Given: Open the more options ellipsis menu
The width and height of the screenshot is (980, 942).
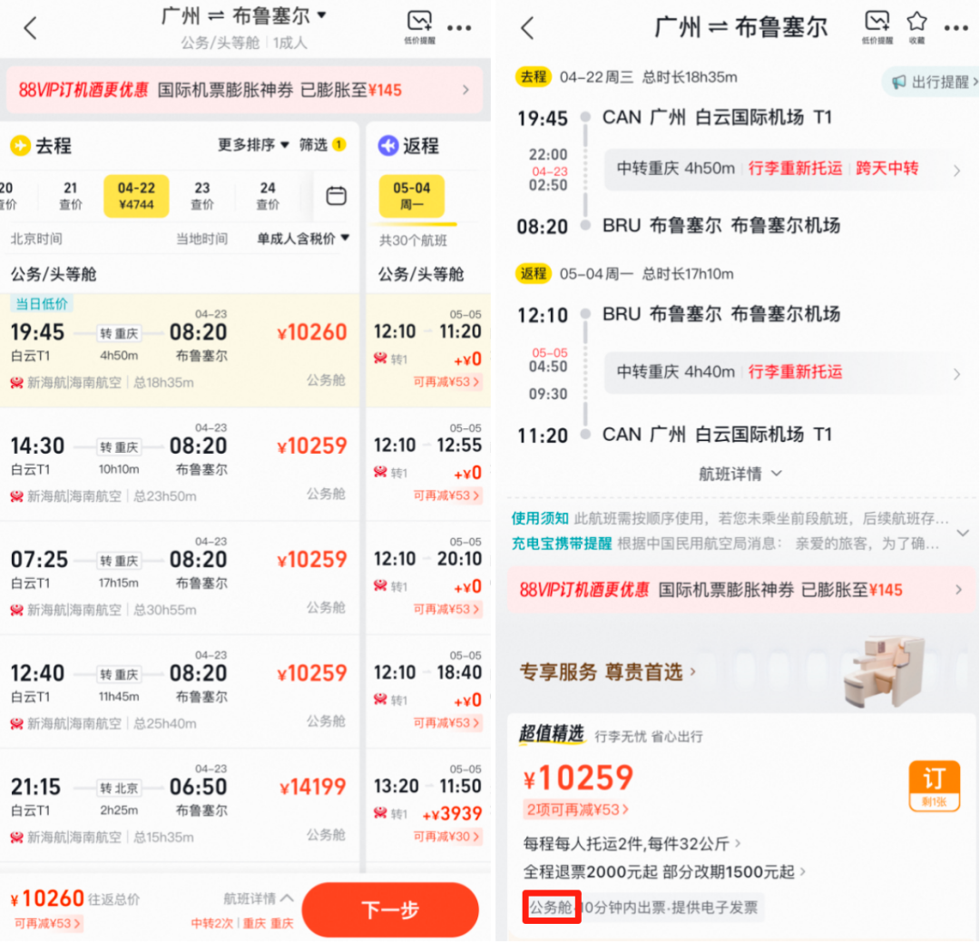Looking at the screenshot, I should [x=955, y=27].
